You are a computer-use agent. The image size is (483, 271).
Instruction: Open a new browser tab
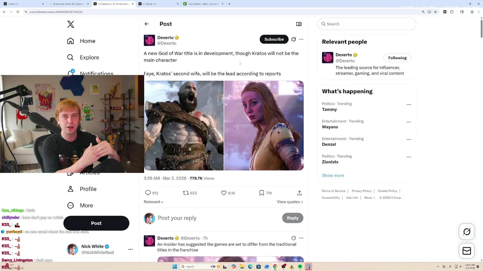[x=229, y=4]
